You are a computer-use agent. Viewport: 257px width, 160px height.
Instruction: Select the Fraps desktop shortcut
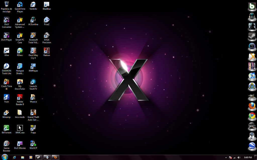coord(33,129)
